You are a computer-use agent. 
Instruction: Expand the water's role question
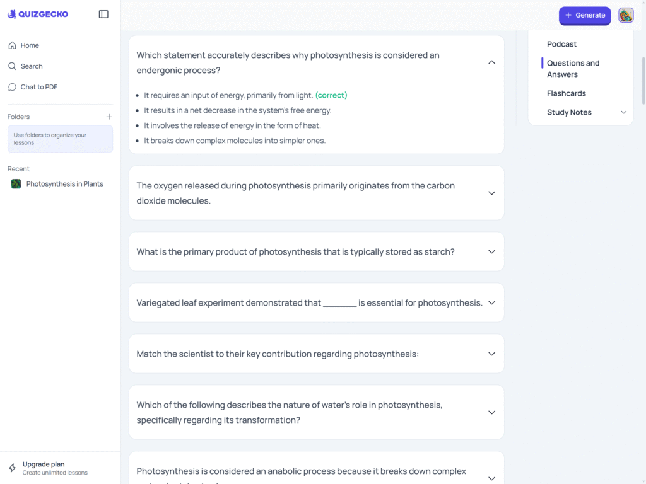[x=491, y=412]
